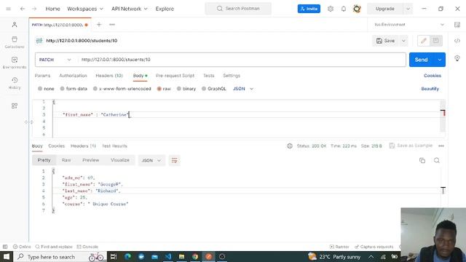The image size is (466, 262).
Task: Switch response view to Raw
Action: click(x=66, y=160)
